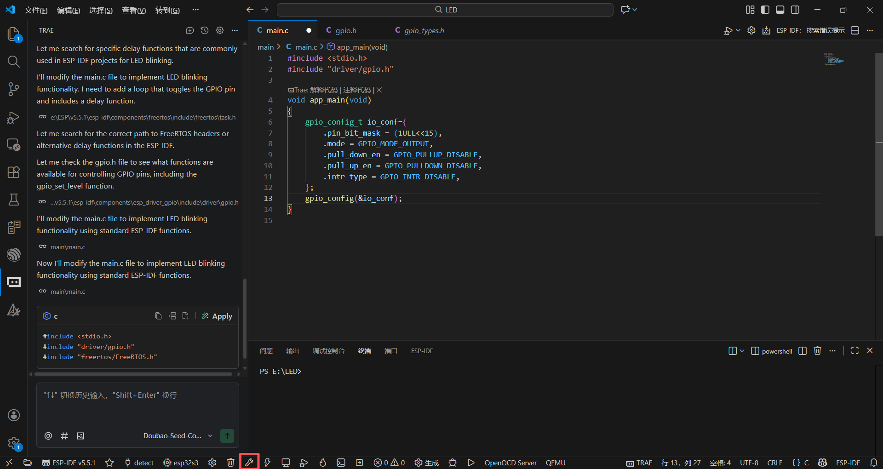883x469 pixels.
Task: Open the 查看(V) menu
Action: click(134, 10)
